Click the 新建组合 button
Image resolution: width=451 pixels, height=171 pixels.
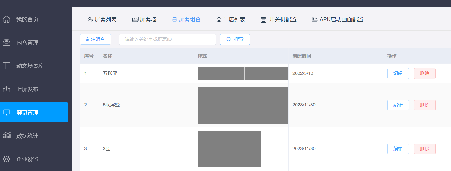pyautogui.click(x=95, y=39)
